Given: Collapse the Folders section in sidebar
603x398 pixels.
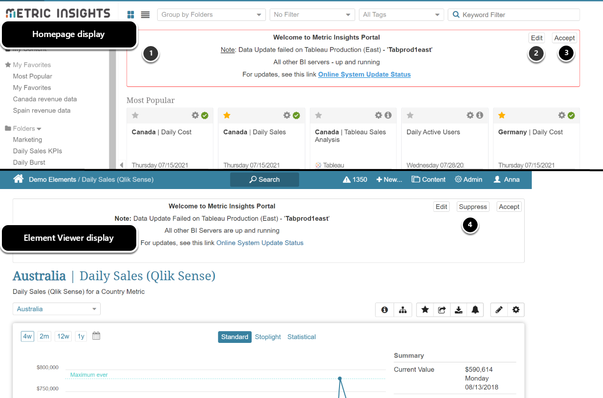Looking at the screenshot, I should 39,129.
